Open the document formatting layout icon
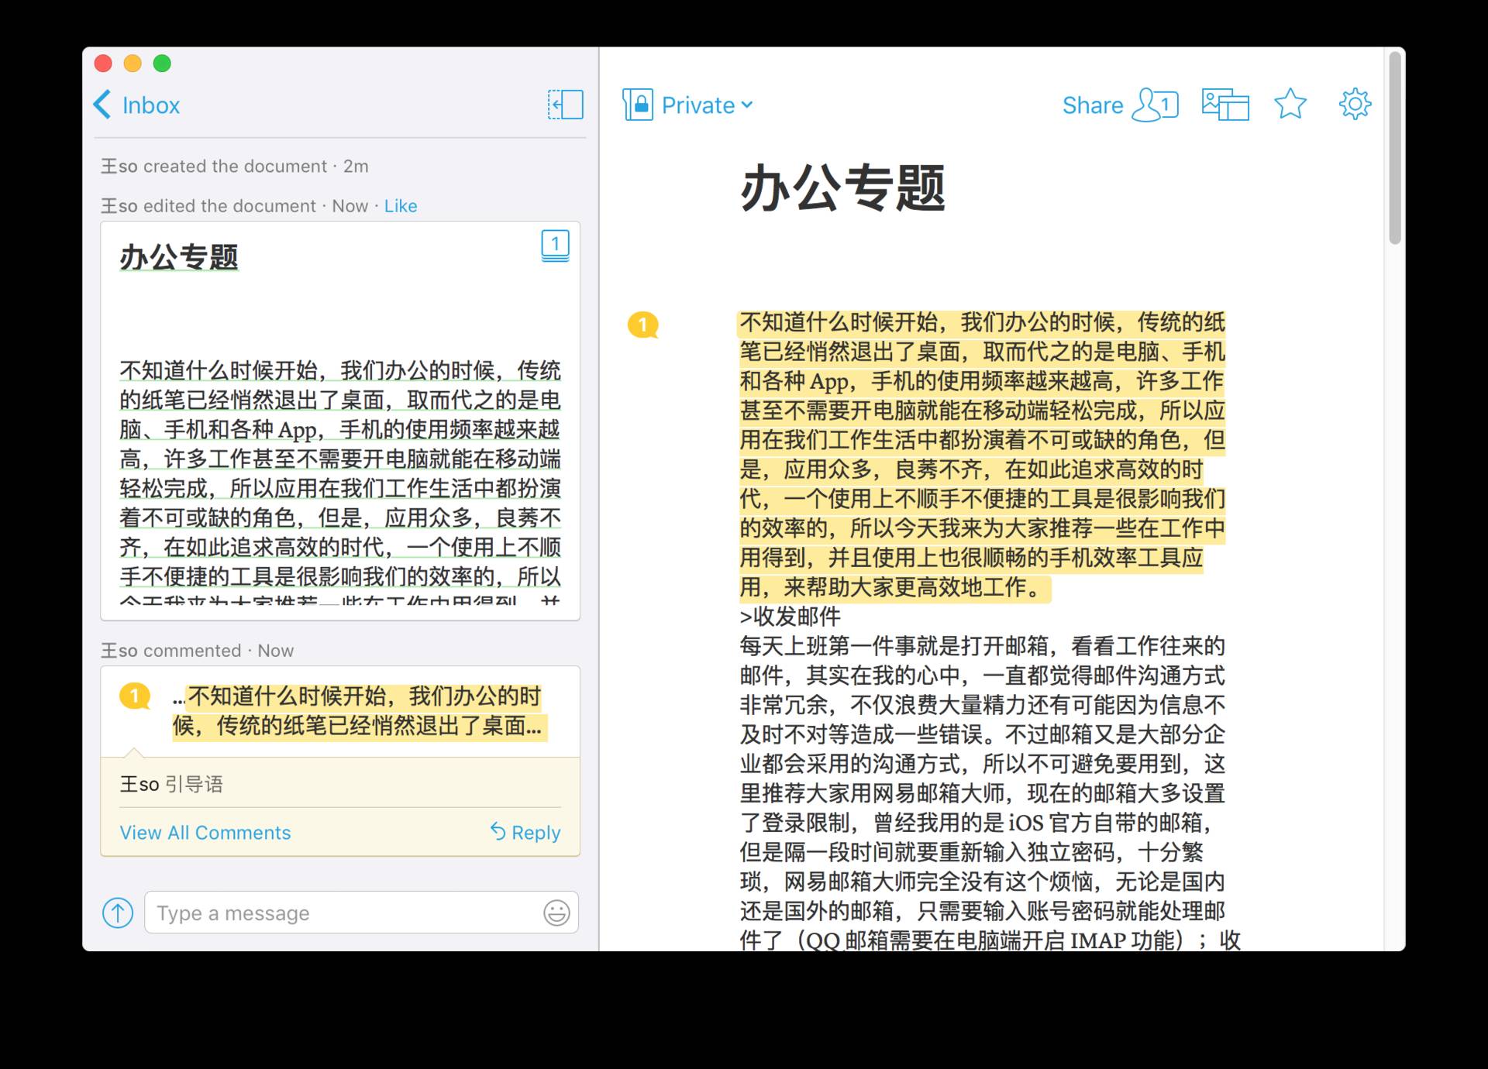 pos(1224,105)
